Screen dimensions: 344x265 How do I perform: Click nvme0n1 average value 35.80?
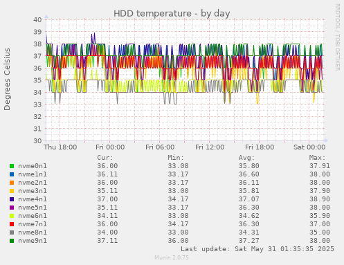pos(249,166)
